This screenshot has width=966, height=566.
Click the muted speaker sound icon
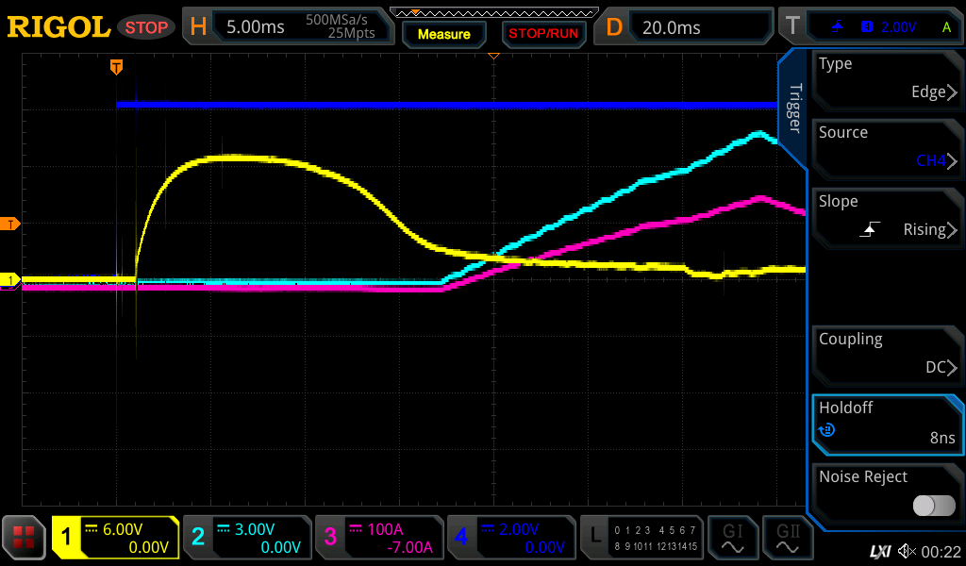tap(907, 551)
